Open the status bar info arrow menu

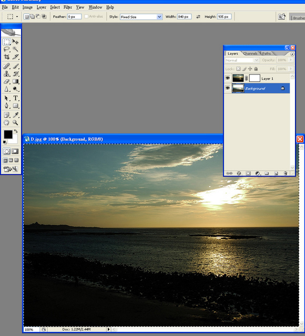coord(108,329)
